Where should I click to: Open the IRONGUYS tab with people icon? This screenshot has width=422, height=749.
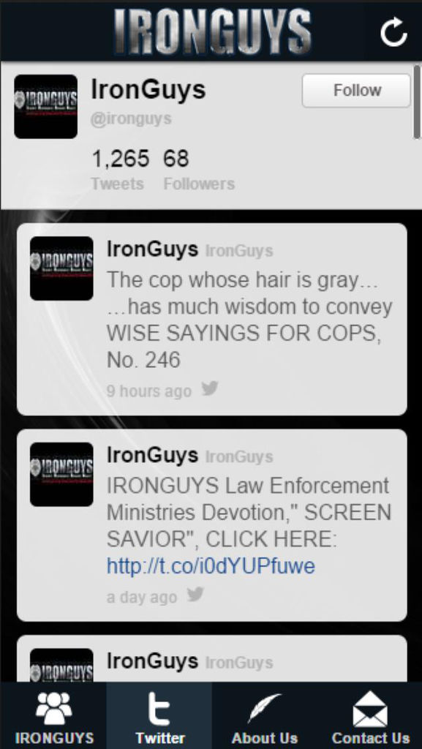tap(53, 715)
